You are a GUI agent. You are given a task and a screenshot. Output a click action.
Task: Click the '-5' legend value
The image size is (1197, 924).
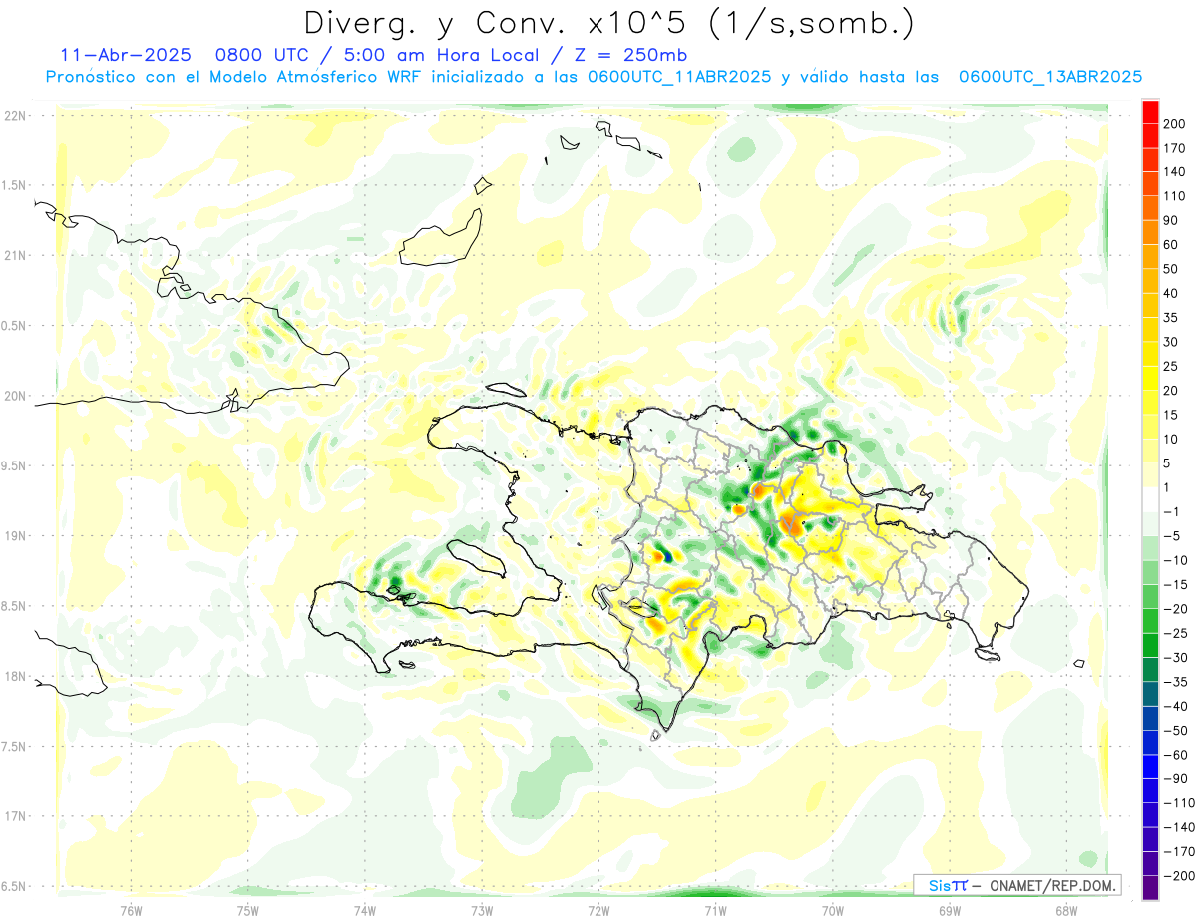[1173, 536]
